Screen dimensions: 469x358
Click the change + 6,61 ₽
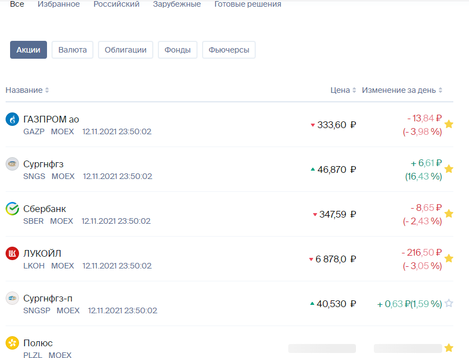pyautogui.click(x=426, y=163)
